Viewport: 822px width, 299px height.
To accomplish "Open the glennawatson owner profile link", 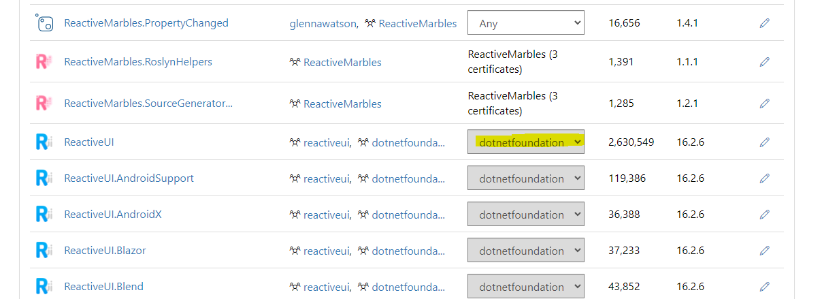I will 322,23.
